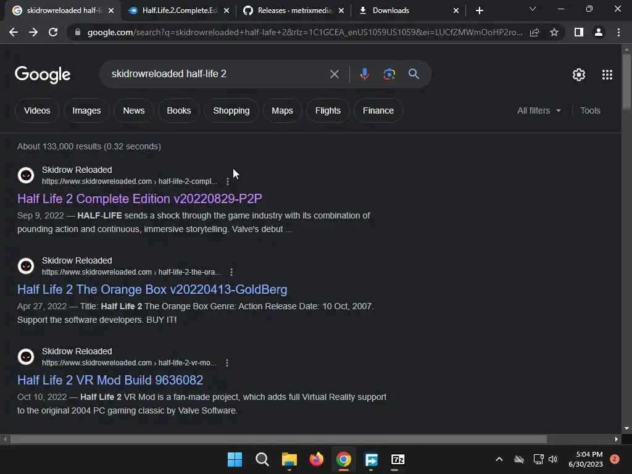Screen dimensions: 632x474
Task: Search tabs dropdown arrow
Action: pos(533,9)
